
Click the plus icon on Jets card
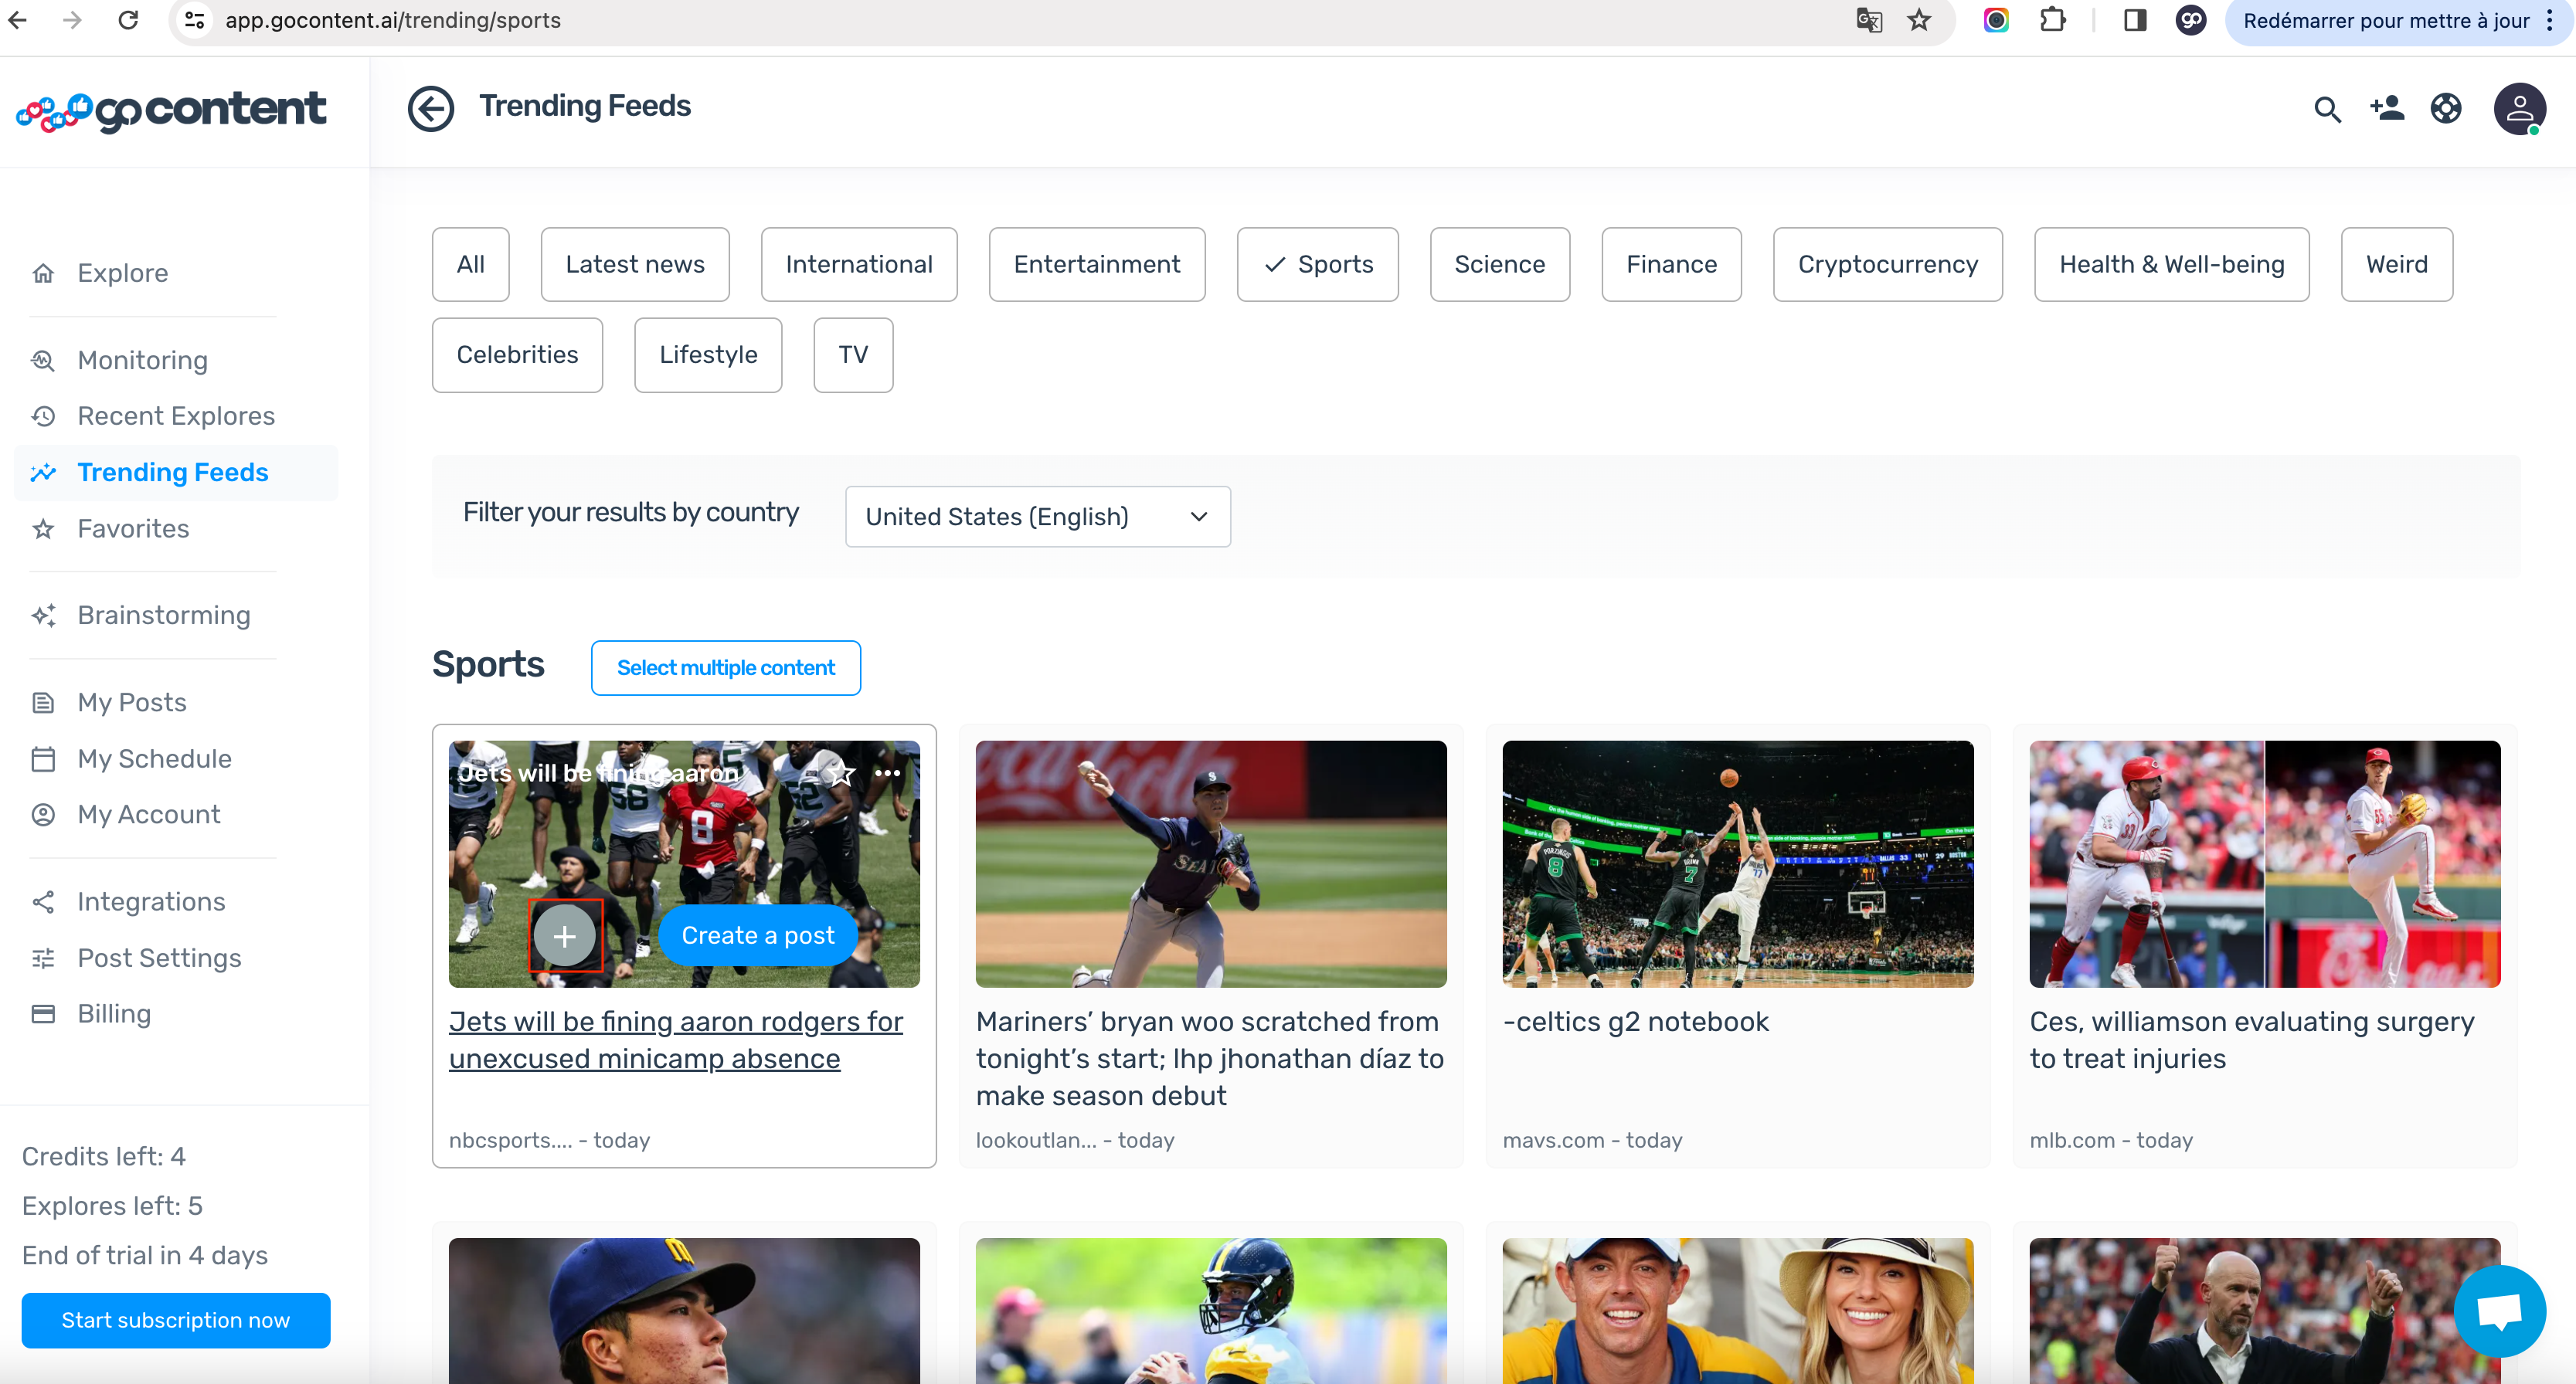(565, 935)
